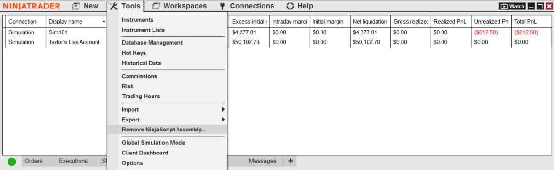Click the Connections plug icon
554x170 pixels.
tap(222, 6)
